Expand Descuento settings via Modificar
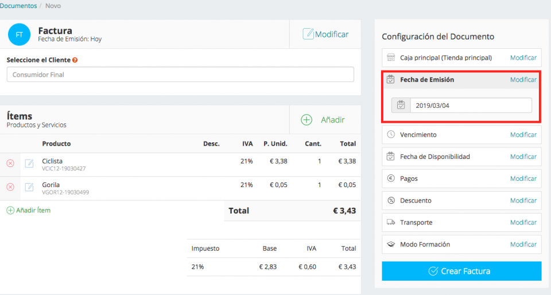 pos(523,200)
